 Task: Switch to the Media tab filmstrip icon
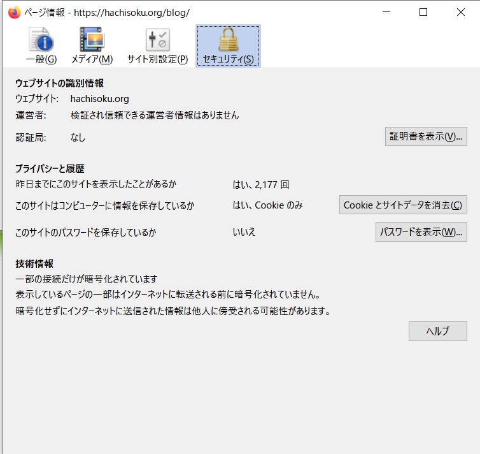[92, 41]
